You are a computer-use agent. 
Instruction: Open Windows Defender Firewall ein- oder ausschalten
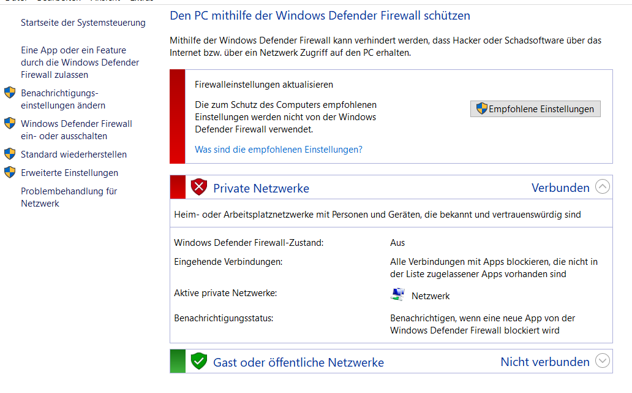76,130
